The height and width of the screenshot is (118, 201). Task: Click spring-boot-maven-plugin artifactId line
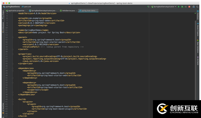[59, 109]
